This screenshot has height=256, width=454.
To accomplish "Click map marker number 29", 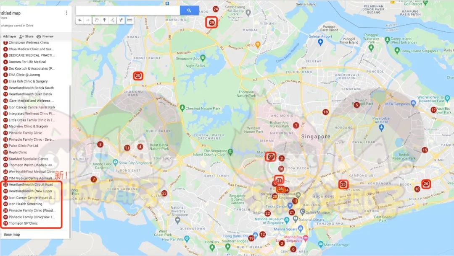I will pos(211,23).
